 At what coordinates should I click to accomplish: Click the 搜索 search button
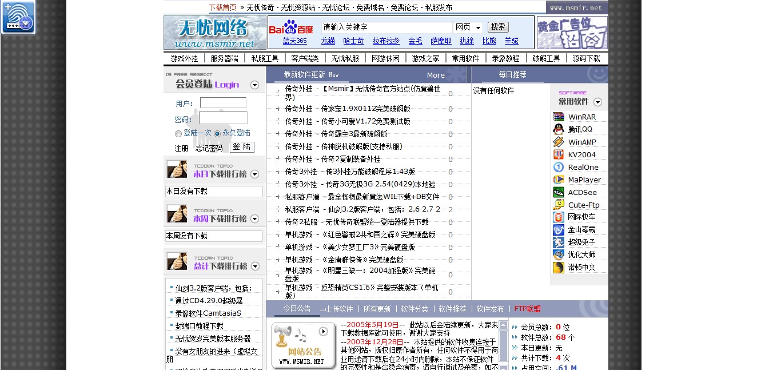(x=498, y=27)
